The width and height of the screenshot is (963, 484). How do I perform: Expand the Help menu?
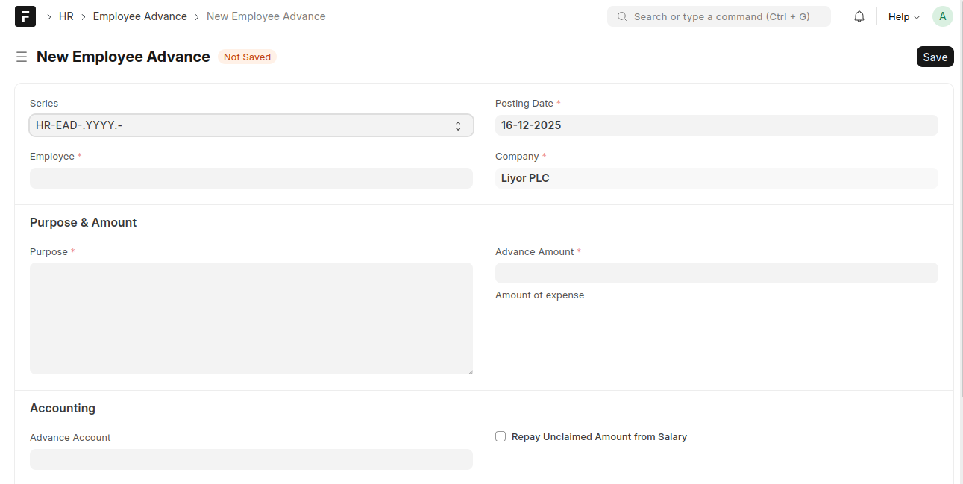[x=903, y=16]
